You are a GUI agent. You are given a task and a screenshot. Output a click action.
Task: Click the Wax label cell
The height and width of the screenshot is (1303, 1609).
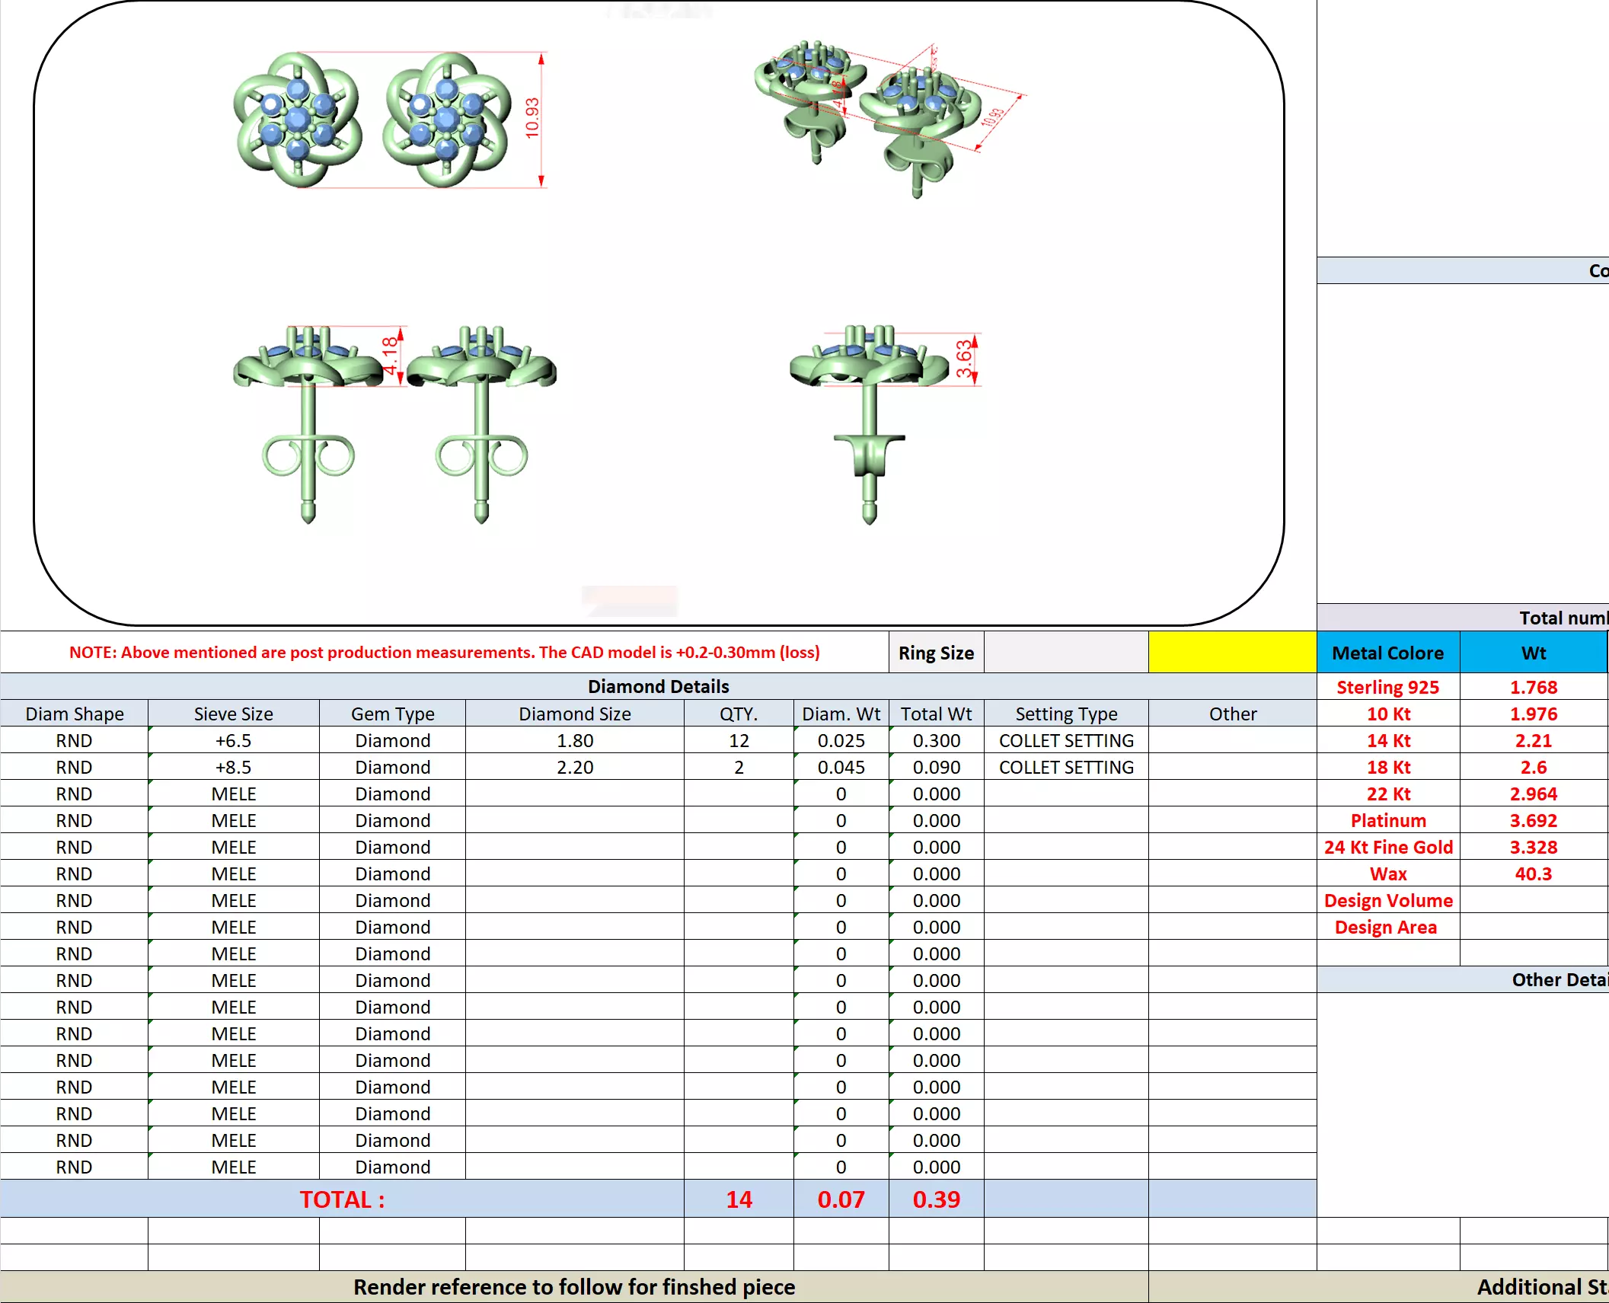(1388, 873)
